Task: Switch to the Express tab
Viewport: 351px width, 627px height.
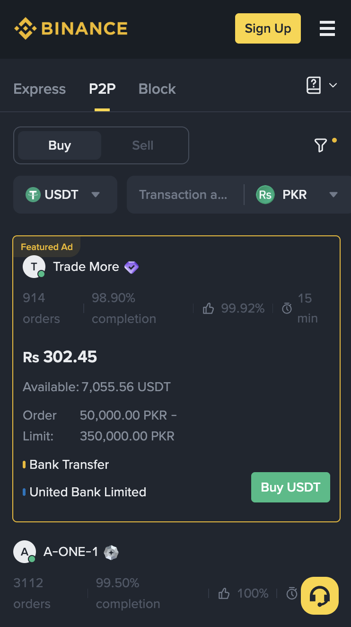Action: tap(39, 89)
